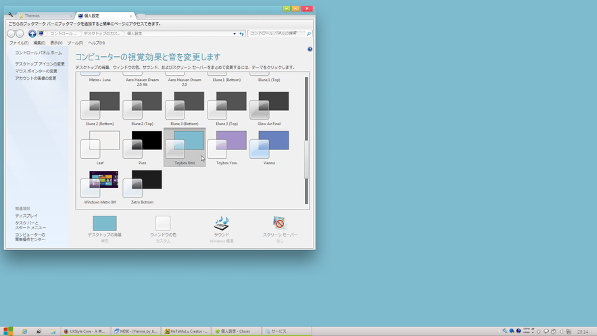597x336 pixels.
Task: Close the 個人設定 tab
Action: [x=130, y=16]
